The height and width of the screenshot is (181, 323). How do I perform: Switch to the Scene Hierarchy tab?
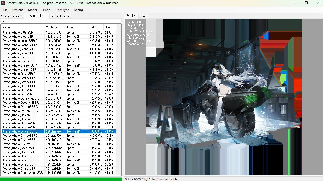click(12, 16)
